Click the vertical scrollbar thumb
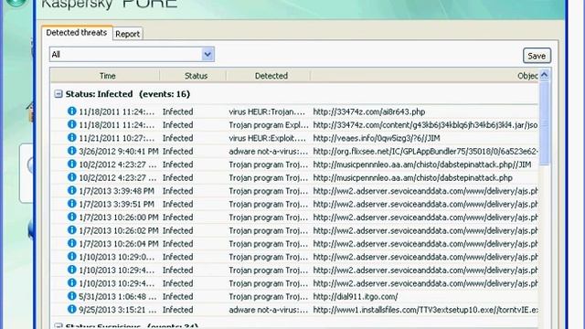Screen dimensions: 585x329 [545, 123]
